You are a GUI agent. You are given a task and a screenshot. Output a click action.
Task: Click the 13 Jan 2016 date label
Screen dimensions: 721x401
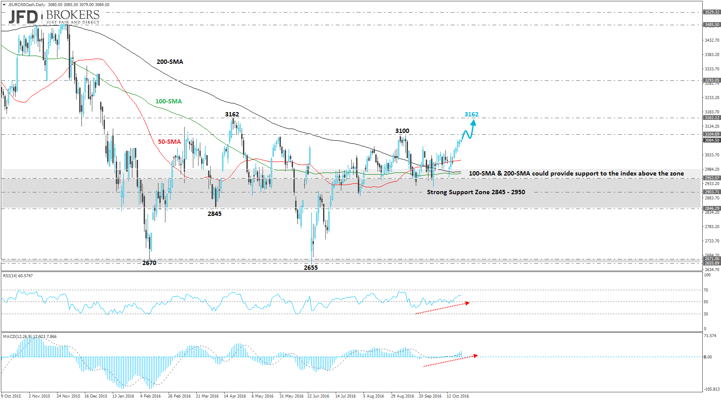point(123,396)
